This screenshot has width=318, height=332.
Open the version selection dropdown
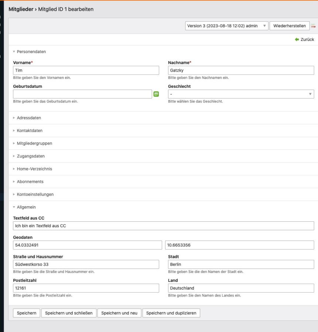point(227,26)
